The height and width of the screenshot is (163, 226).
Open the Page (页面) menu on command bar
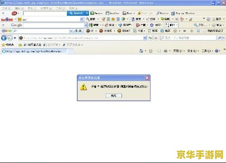pos(179,51)
